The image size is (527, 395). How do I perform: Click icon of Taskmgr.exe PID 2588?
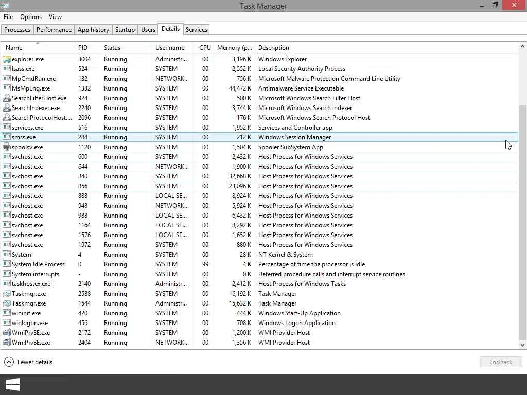click(x=6, y=294)
